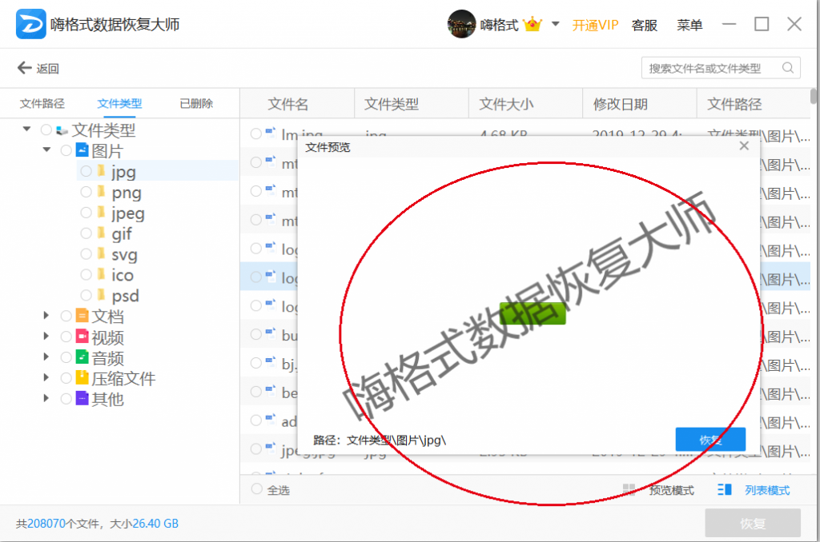The image size is (820, 542).
Task: Click the gif folder icon
Action: [x=102, y=233]
